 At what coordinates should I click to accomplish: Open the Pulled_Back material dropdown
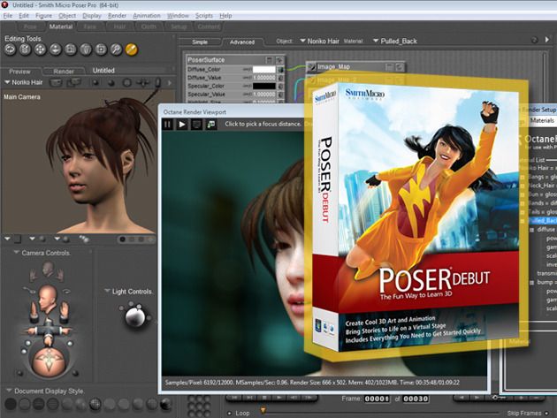pyautogui.click(x=403, y=41)
